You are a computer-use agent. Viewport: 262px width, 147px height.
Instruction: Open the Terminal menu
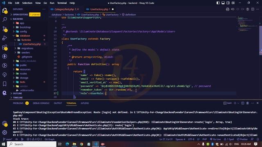tap(62, 3)
